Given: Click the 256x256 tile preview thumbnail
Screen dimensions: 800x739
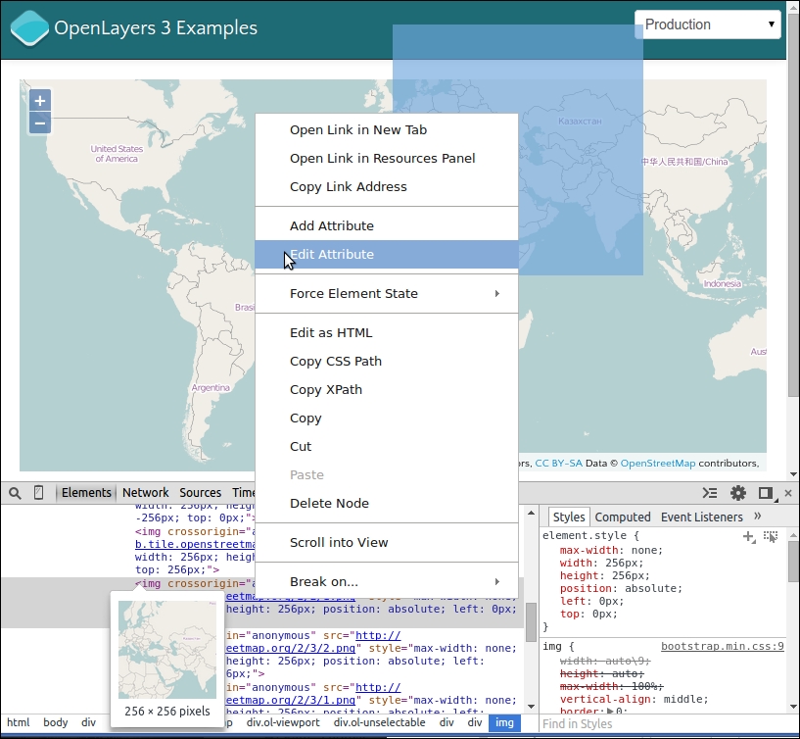Looking at the screenshot, I should (x=167, y=647).
